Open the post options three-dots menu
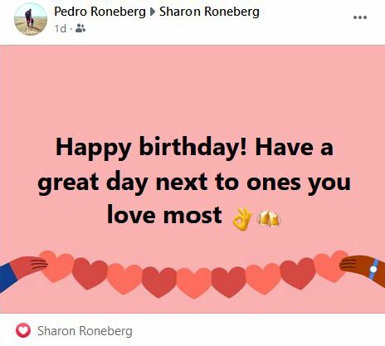This screenshot has width=385, height=346. (360, 17)
